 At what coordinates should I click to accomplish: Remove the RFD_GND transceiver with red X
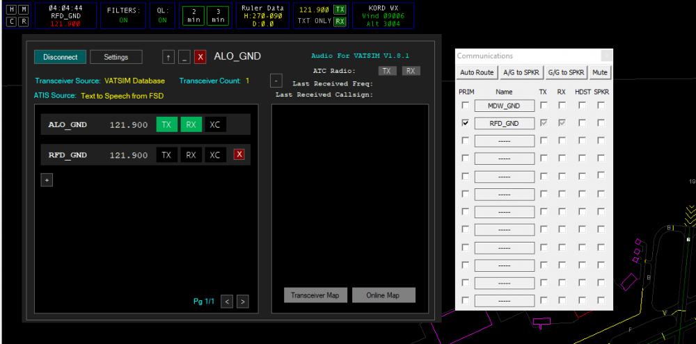[x=239, y=154]
